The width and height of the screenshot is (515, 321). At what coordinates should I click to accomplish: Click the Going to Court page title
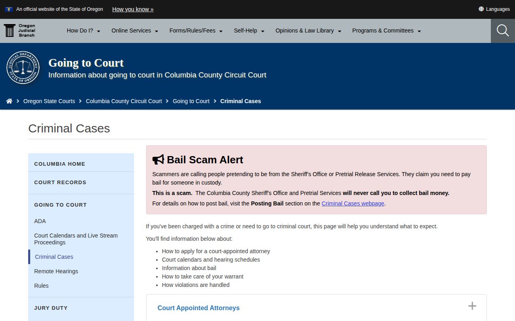click(x=86, y=63)
